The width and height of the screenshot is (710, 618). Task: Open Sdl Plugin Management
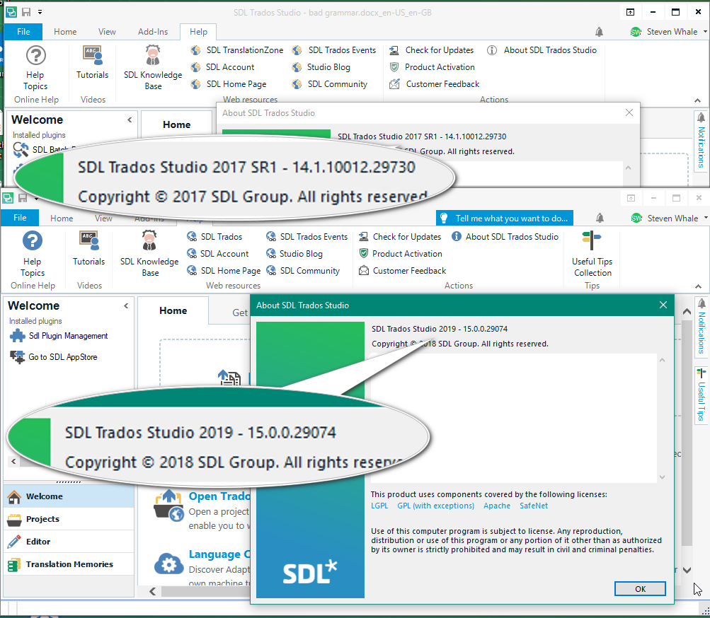(59, 336)
